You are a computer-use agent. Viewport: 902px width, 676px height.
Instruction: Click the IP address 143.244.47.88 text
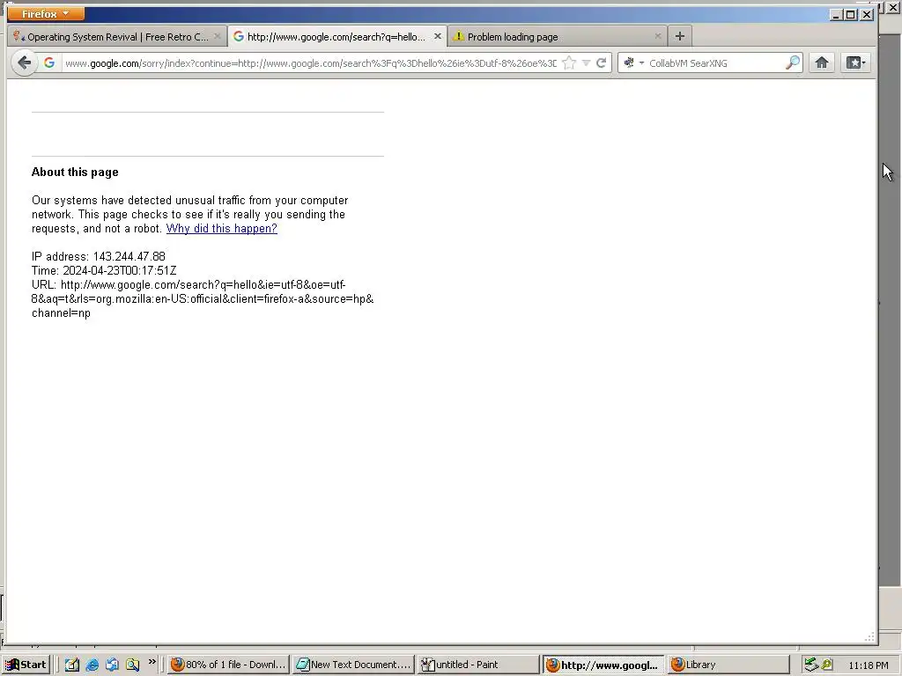click(x=99, y=256)
